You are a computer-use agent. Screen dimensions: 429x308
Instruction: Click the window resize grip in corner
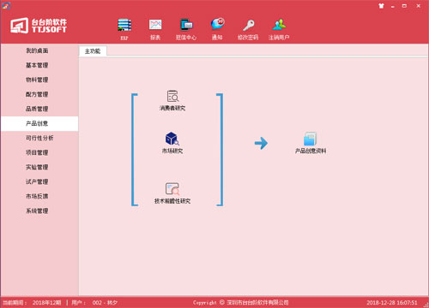(x=426, y=305)
